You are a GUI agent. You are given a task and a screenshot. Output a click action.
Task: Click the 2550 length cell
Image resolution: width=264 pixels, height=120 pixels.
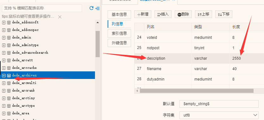247,58
